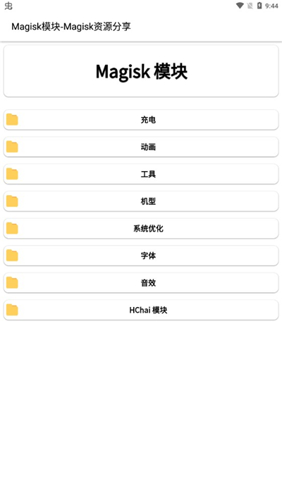Go to 系统优化 modules

coord(141,228)
